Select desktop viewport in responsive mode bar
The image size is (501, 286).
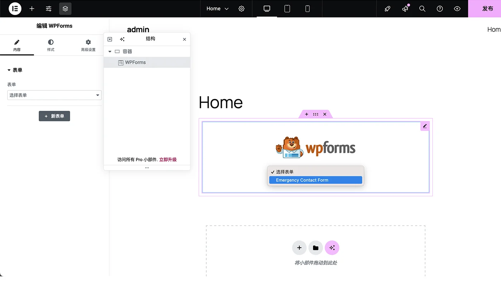point(266,9)
